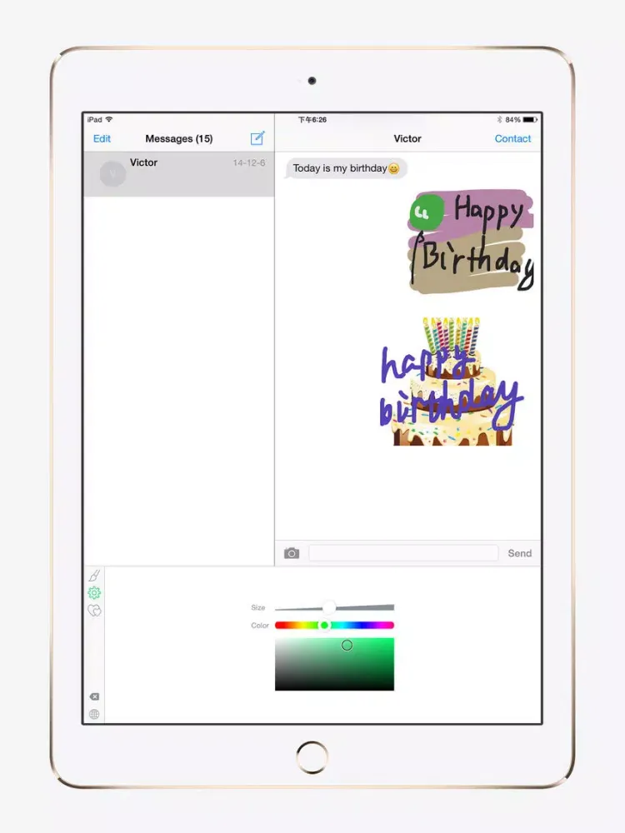
Task: Tap the status bar clock 6:26
Action: (312, 119)
